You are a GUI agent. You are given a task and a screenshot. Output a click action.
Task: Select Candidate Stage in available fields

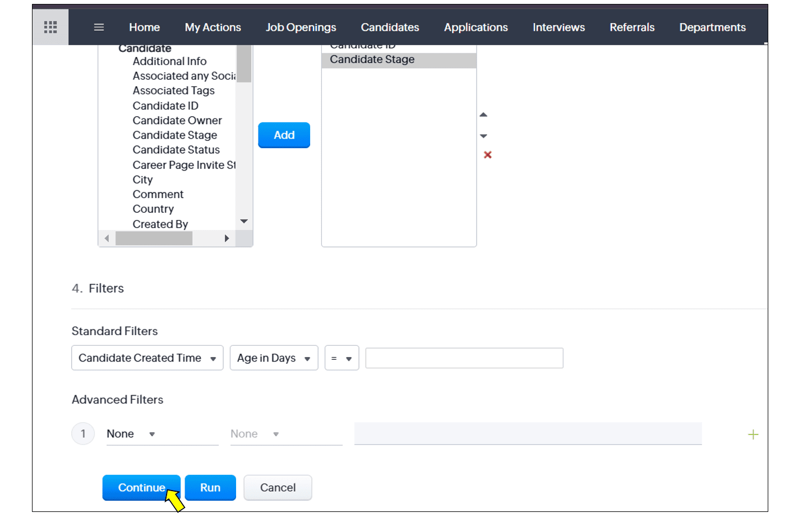coord(174,135)
